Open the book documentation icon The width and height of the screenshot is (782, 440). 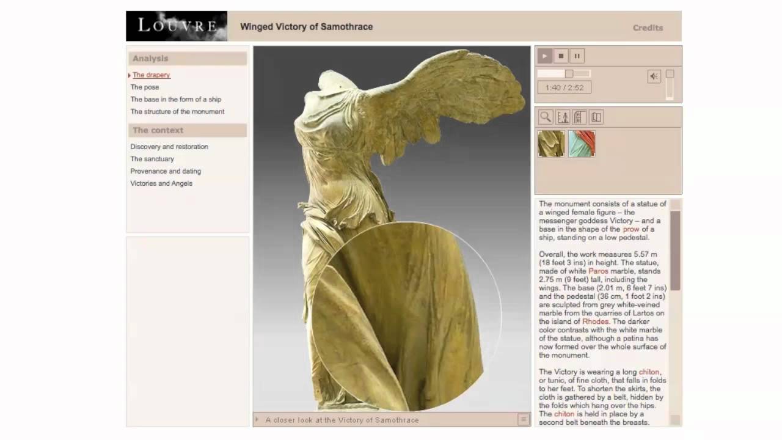coord(596,117)
